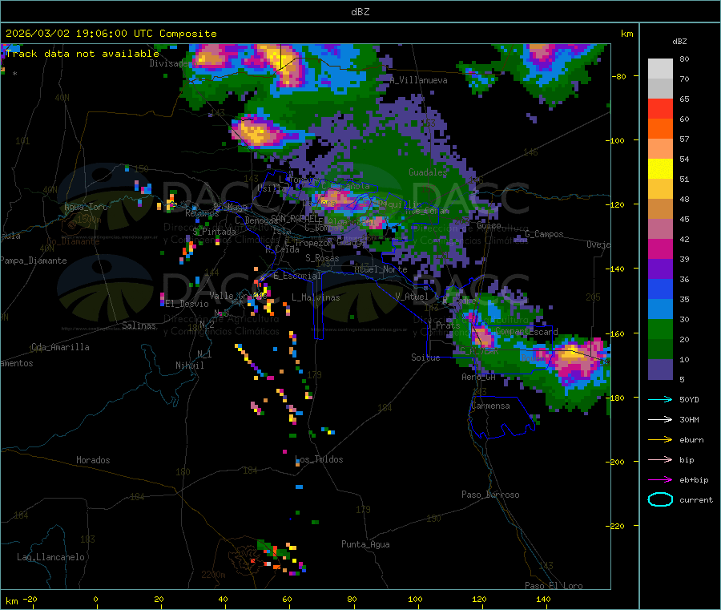Select the red 60-65 dBZ legend swatch
Image resolution: width=721 pixels, height=610 pixels.
point(660,108)
